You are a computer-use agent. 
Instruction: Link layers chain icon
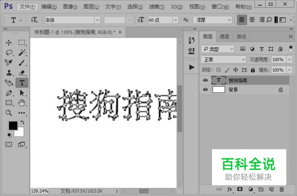coord(219,189)
